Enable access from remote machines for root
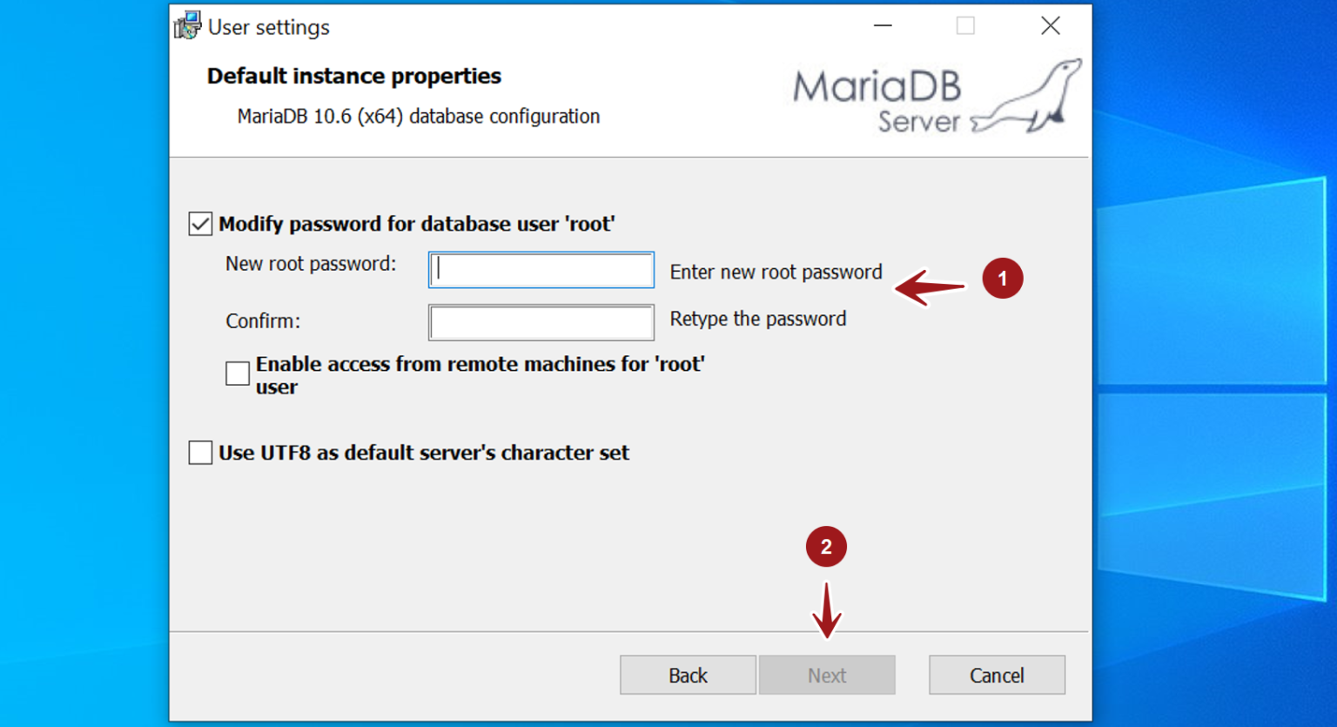This screenshot has width=1337, height=727. [x=237, y=373]
